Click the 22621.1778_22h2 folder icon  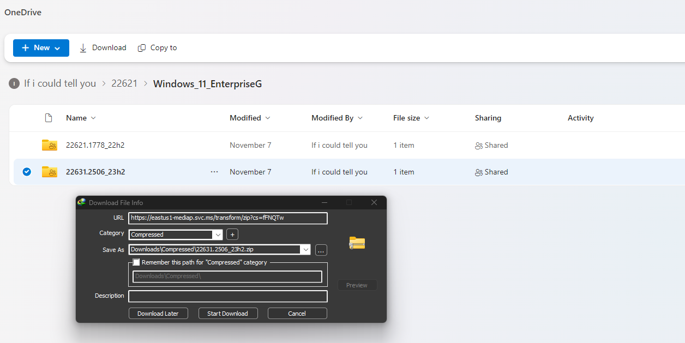coord(50,145)
